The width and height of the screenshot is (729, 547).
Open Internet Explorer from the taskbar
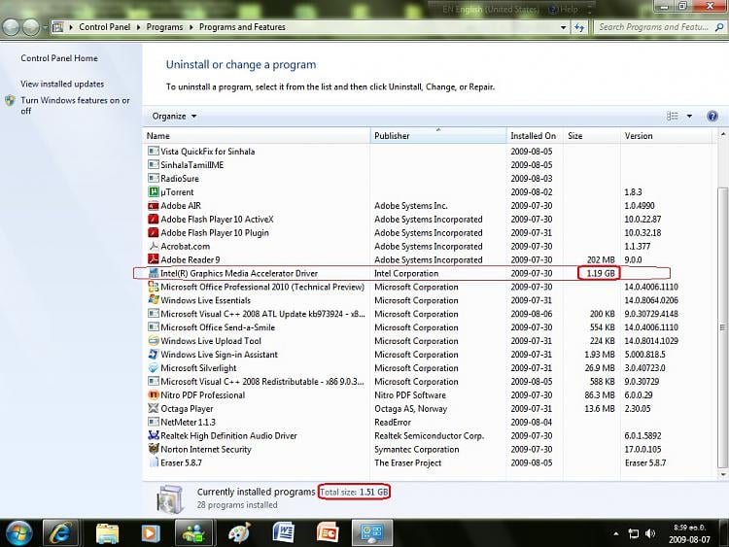pyautogui.click(x=60, y=533)
